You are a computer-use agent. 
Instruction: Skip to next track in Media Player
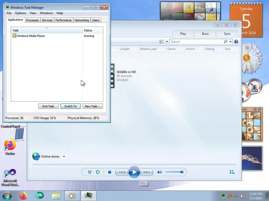click(147, 172)
